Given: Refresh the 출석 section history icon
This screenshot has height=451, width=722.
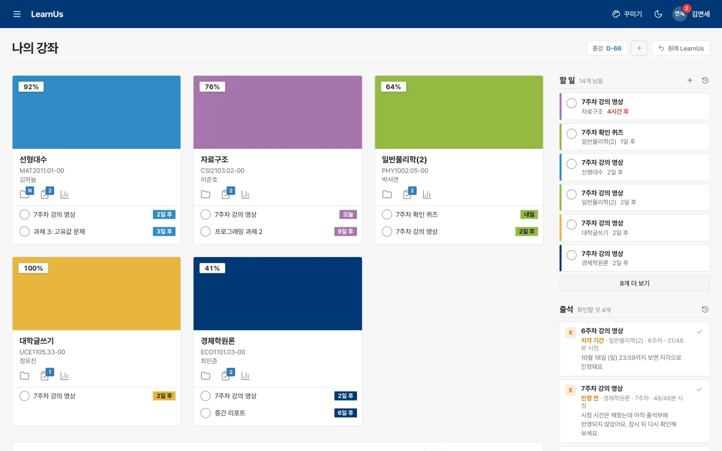Looking at the screenshot, I should (705, 309).
